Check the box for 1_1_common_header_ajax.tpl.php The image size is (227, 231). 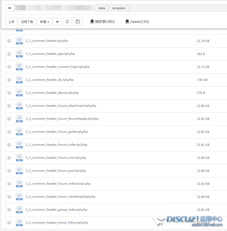pos(9,54)
